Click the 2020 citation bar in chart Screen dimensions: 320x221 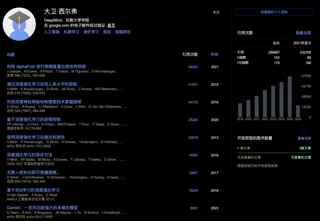248,108
